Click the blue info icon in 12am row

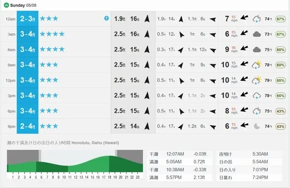[x=106, y=18]
